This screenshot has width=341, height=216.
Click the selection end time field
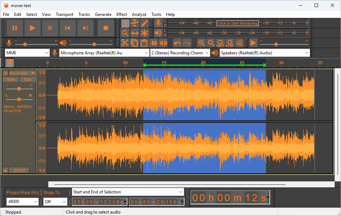[x=157, y=202]
